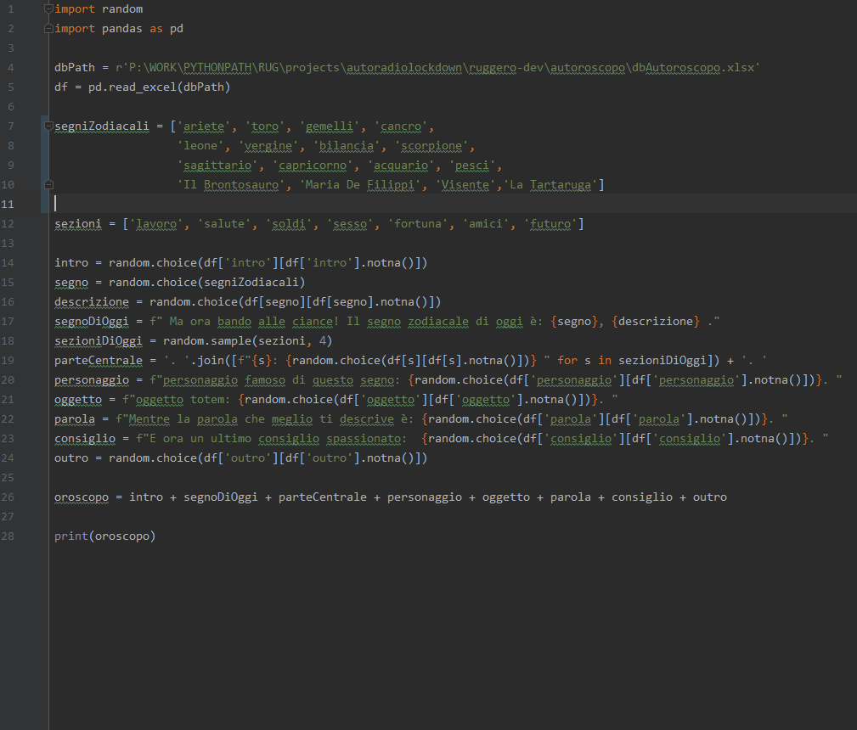
Task: Collapse the segniZodiacali list fold marker on line 7
Action: coord(48,126)
